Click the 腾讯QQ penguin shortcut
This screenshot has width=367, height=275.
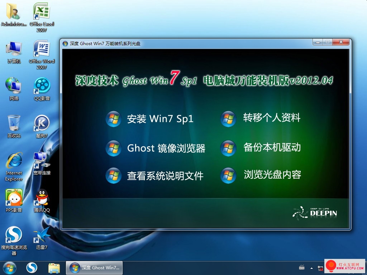42,201
